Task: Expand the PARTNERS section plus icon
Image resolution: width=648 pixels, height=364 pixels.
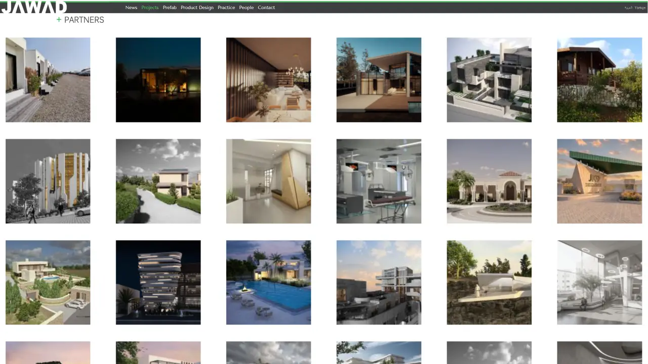Action: click(59, 20)
